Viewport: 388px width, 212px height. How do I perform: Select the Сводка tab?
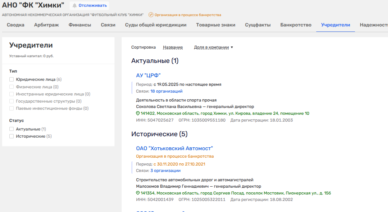[x=15, y=25]
